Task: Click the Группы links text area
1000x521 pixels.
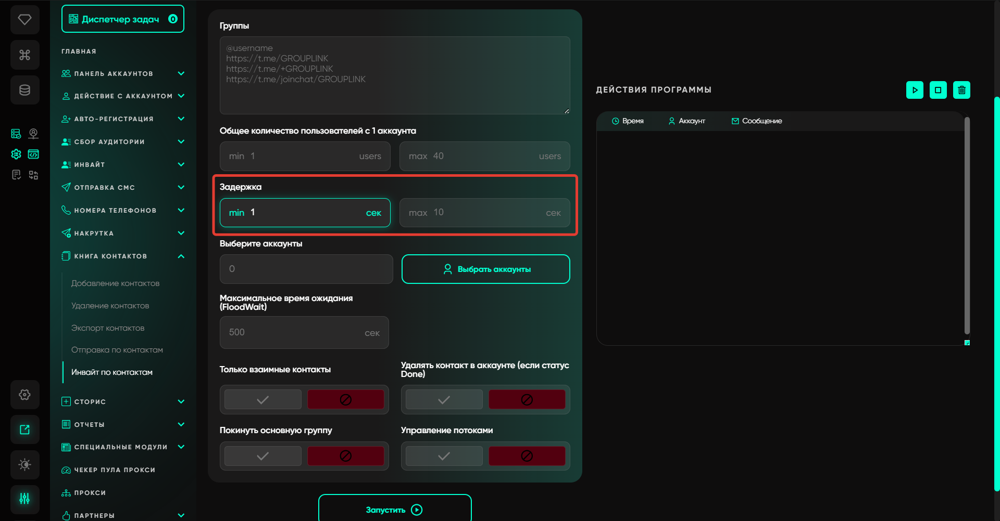Action: 394,75
